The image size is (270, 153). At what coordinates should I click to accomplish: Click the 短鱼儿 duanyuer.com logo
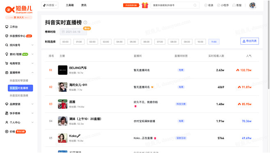tap(18, 10)
